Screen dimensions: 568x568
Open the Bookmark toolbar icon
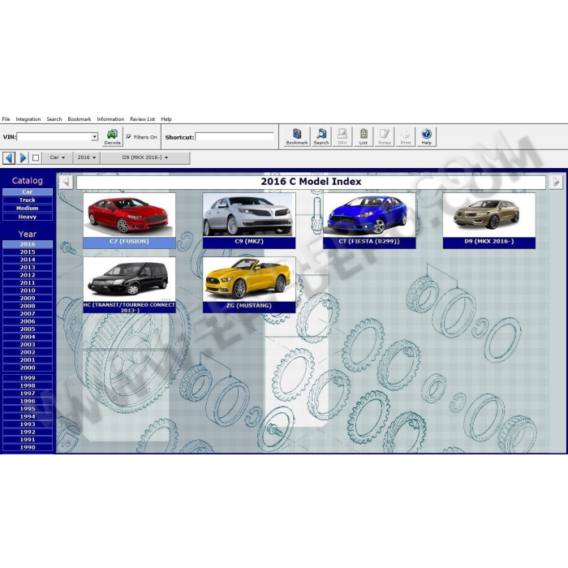[x=297, y=137]
